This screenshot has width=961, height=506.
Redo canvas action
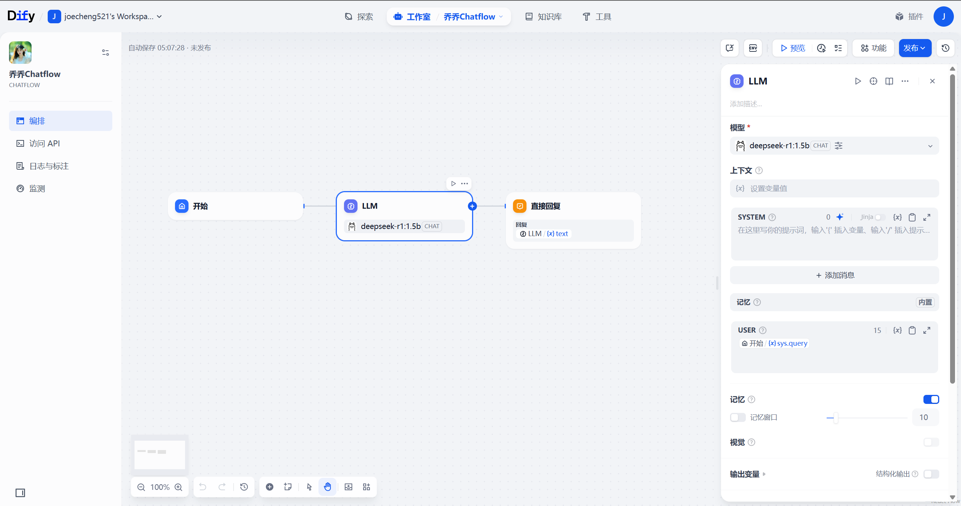coord(222,487)
